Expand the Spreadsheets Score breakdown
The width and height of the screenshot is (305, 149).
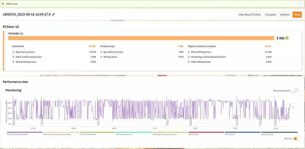point(101,52)
